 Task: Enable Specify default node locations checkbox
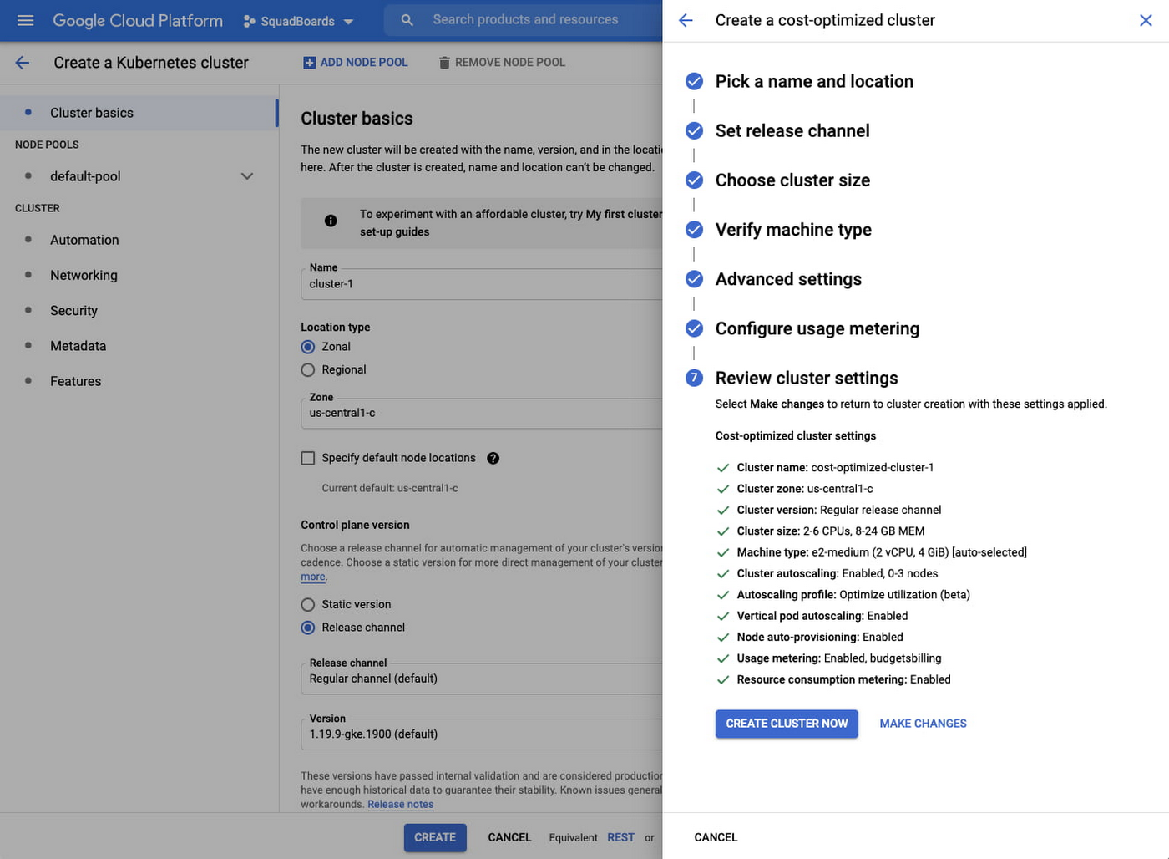308,458
